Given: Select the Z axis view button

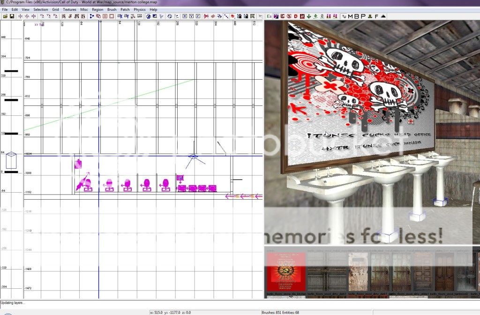Looking at the screenshot, I should pyautogui.click(x=198, y=16).
